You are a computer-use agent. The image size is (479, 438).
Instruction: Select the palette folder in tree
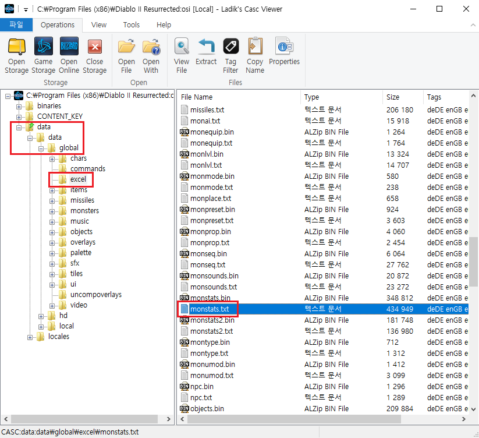point(81,253)
